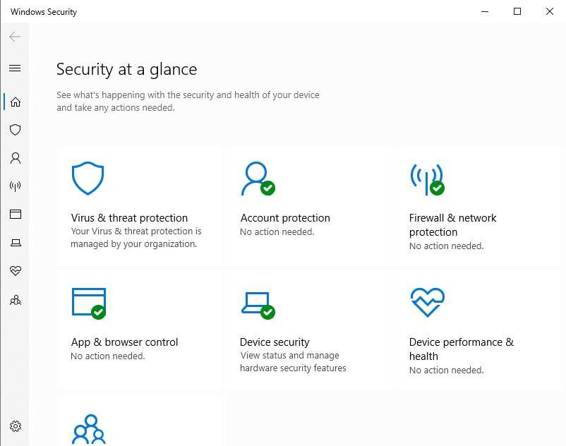Go back using the back arrow
Screen dimensions: 566x446
(15, 37)
